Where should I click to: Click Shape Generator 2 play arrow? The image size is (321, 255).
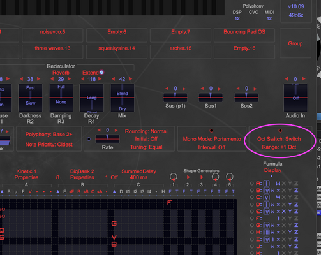coord(188,177)
